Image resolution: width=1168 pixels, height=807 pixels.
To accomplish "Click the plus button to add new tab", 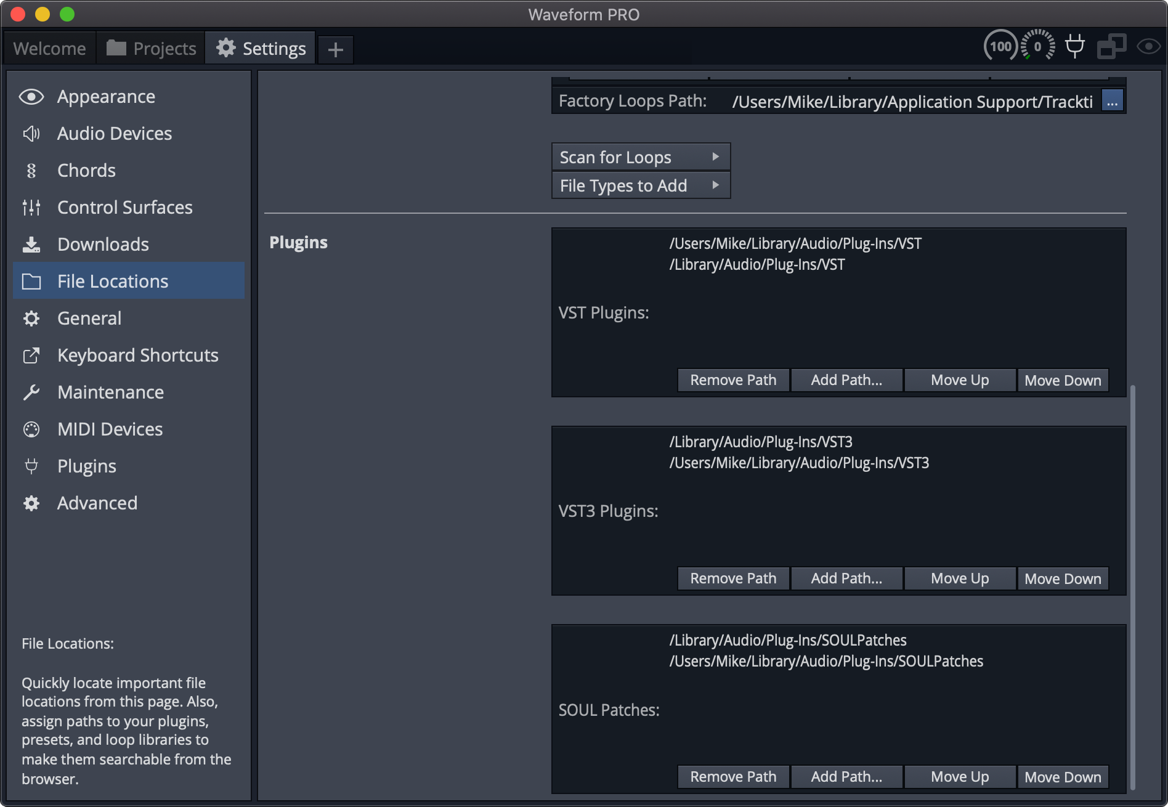I will pos(336,49).
